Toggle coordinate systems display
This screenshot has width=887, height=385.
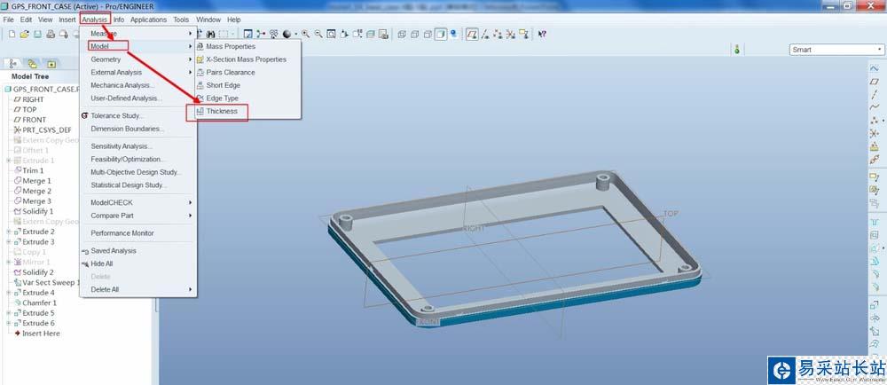511,34
